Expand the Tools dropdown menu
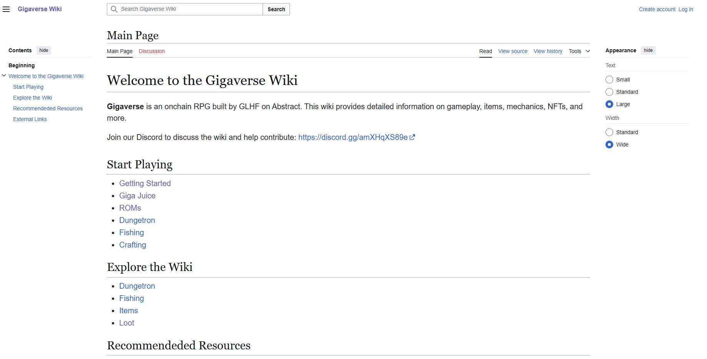707x359 pixels. click(x=579, y=51)
